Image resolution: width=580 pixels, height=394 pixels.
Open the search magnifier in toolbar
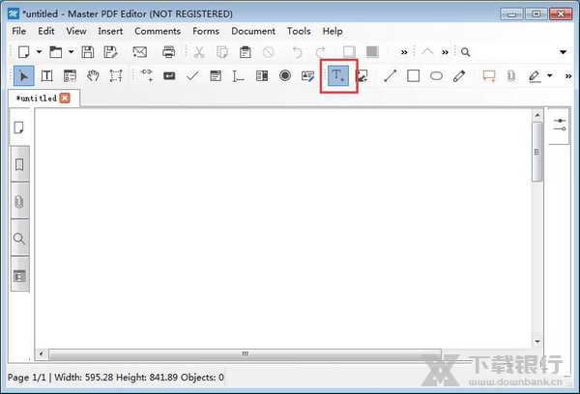(465, 52)
